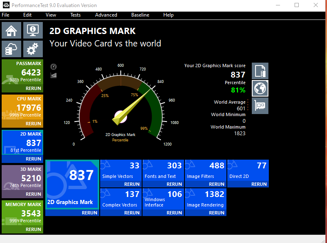Open the cloud baseline management icon
The width and height of the screenshot is (327, 243).
[x=12, y=49]
